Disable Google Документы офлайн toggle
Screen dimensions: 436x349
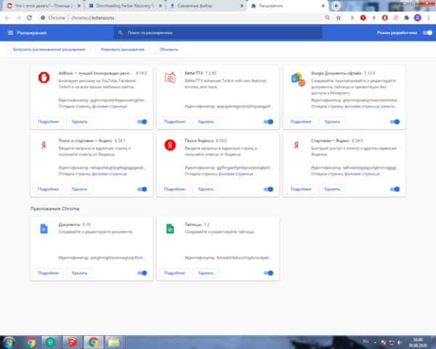pyautogui.click(x=395, y=121)
